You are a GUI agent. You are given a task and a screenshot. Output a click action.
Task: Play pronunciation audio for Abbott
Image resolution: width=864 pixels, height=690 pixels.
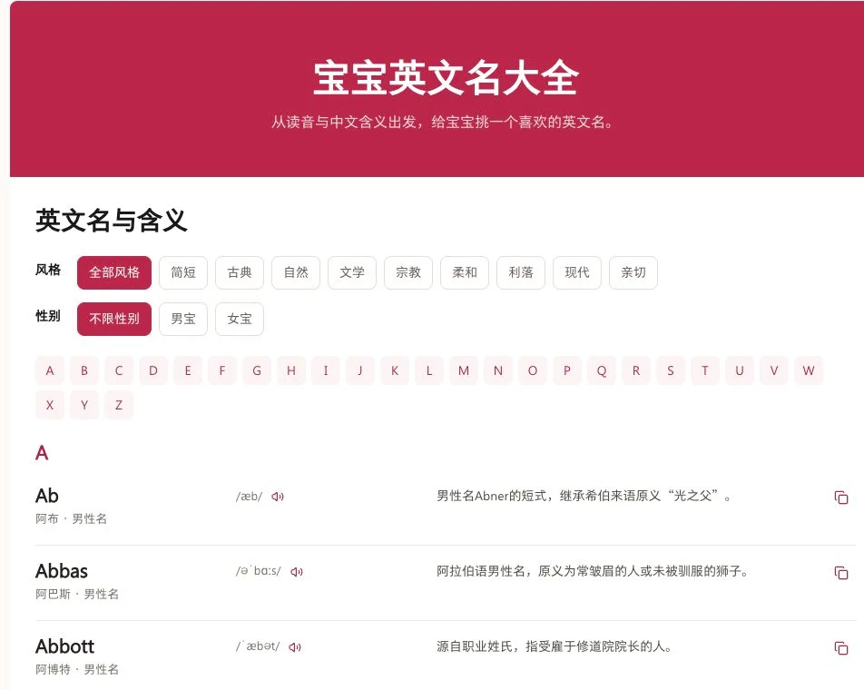click(295, 647)
